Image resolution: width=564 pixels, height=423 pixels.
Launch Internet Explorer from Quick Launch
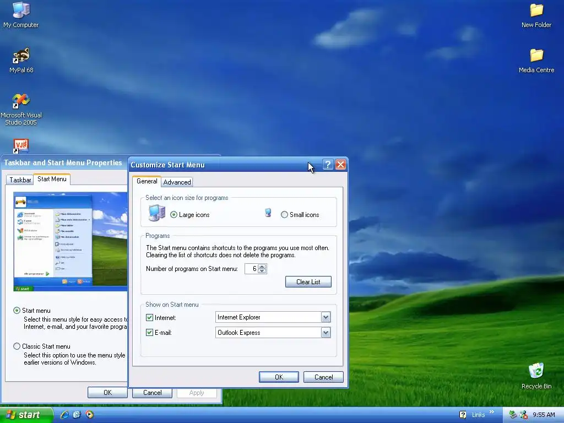(65, 414)
